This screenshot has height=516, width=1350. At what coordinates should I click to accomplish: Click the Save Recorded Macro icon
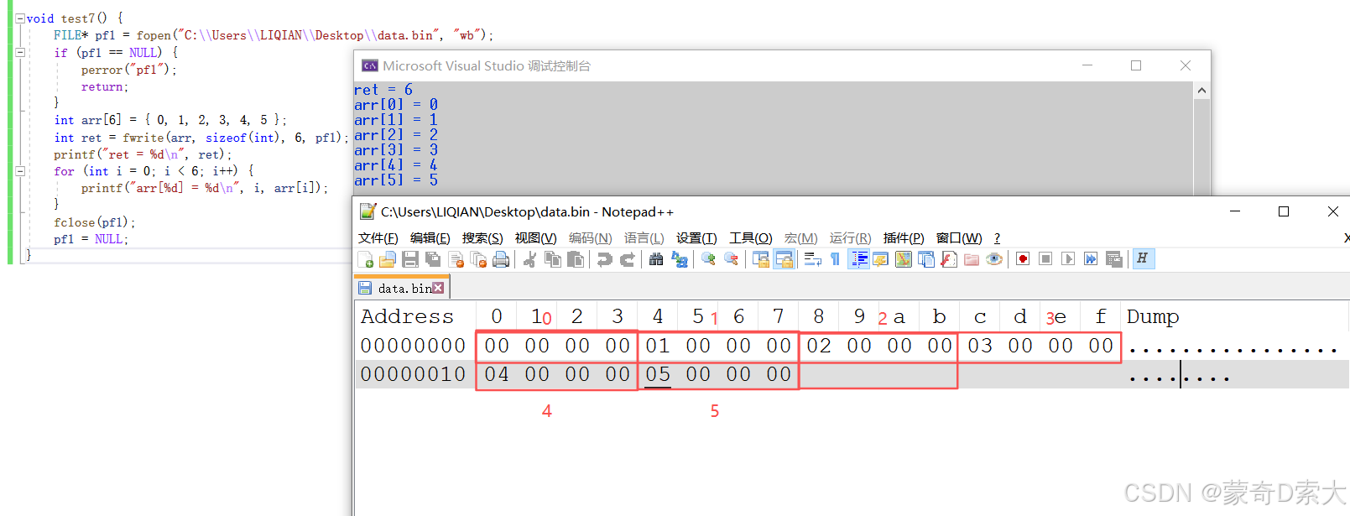pos(1113,259)
